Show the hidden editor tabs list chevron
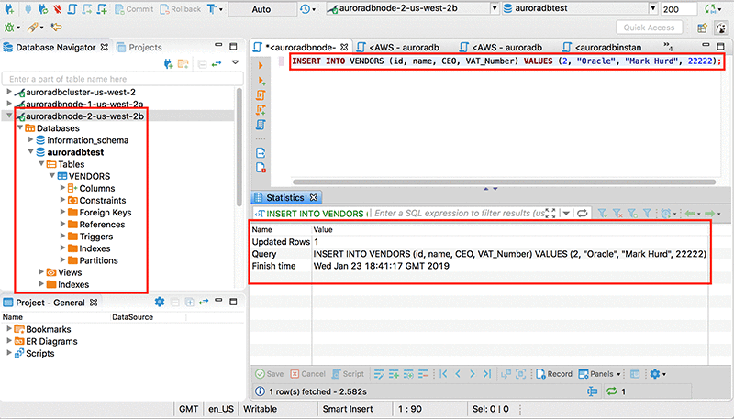 click(x=668, y=46)
